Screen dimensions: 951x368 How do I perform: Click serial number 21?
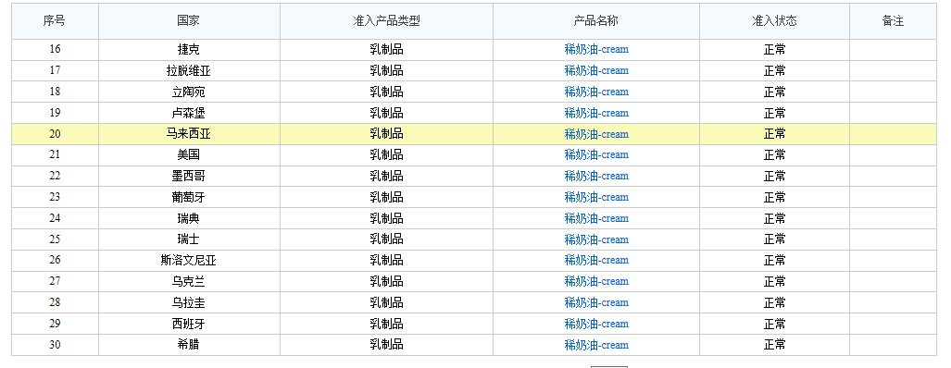55,155
